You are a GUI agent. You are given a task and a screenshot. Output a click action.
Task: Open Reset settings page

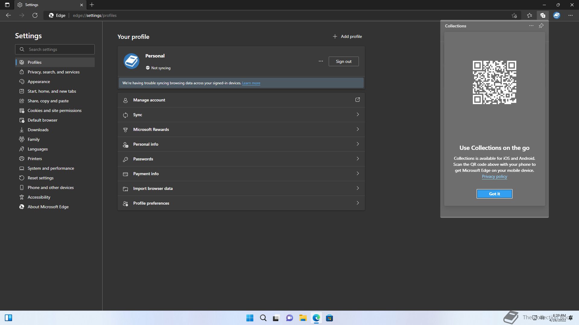tap(55, 178)
